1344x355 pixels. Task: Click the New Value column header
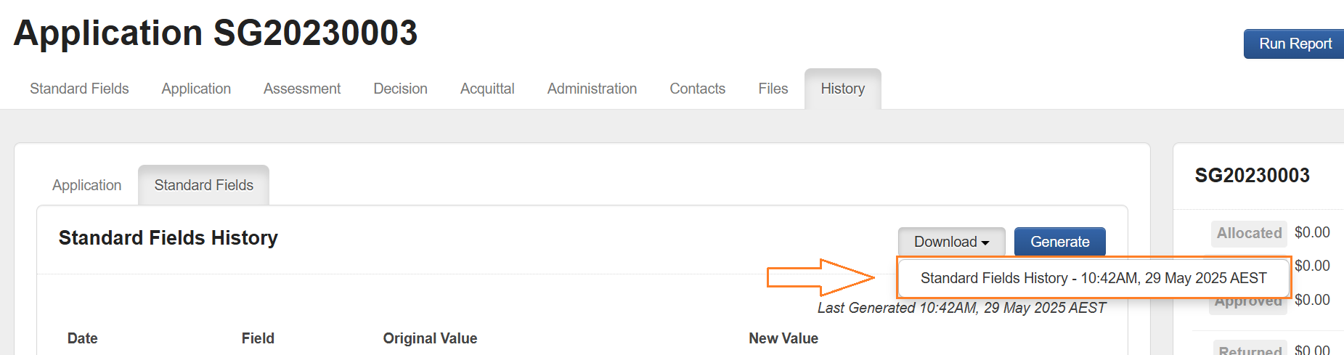pyautogui.click(x=783, y=338)
